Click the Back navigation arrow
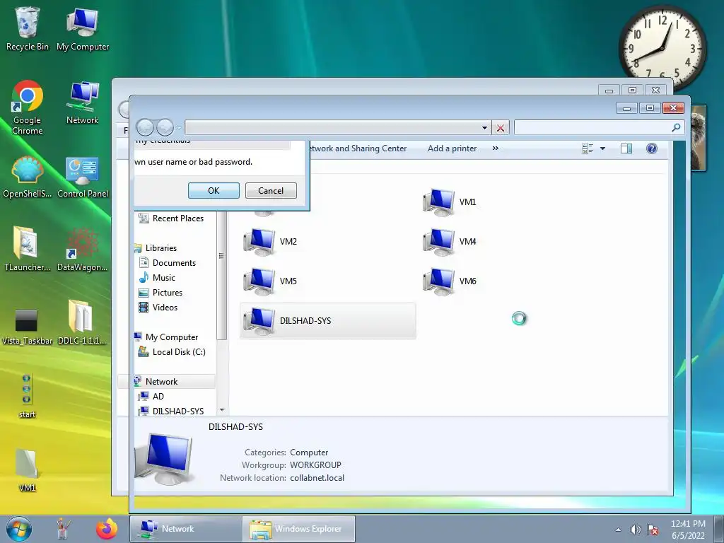The height and width of the screenshot is (543, 724). pos(145,127)
